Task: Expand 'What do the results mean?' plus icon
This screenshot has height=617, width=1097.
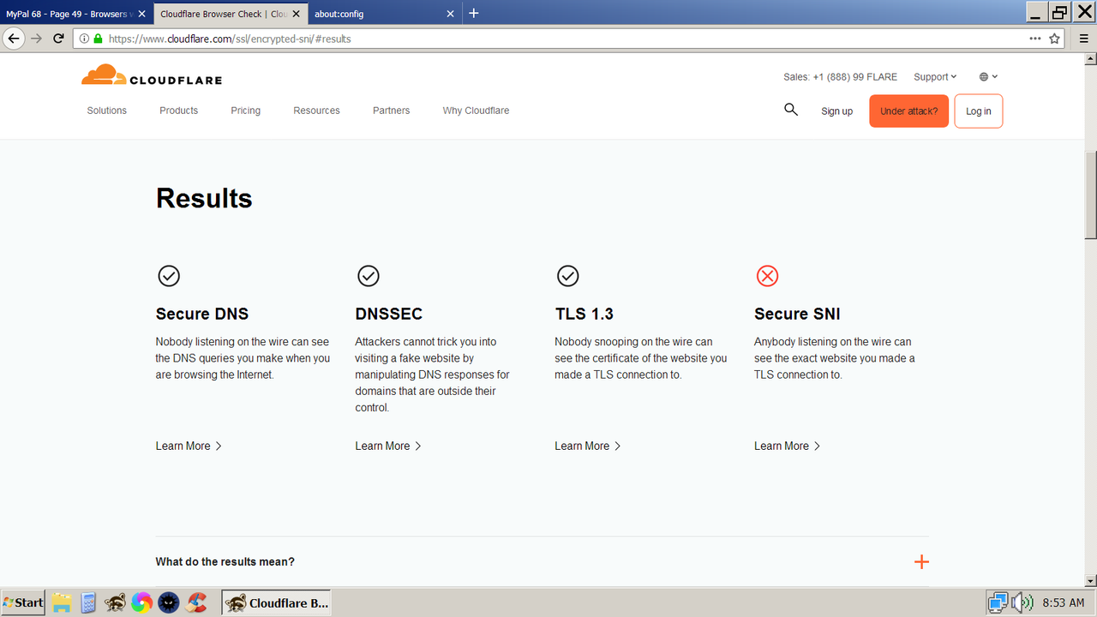Action: coord(921,562)
